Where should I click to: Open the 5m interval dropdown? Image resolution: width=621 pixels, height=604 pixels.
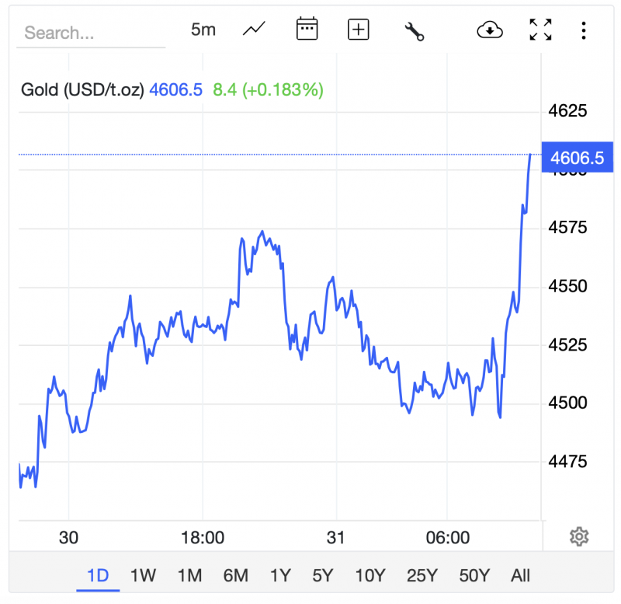tap(203, 30)
